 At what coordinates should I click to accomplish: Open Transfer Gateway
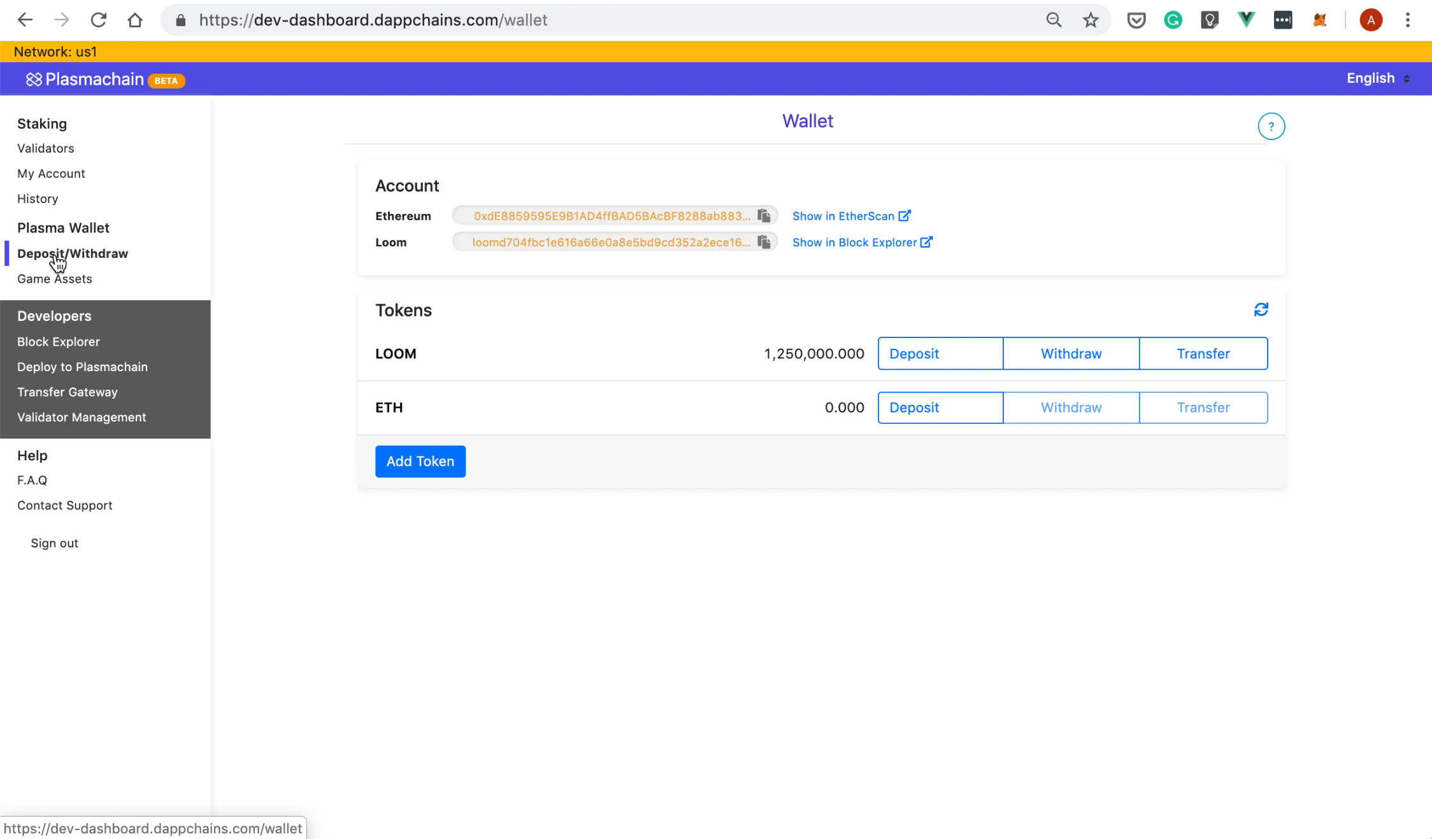point(68,392)
